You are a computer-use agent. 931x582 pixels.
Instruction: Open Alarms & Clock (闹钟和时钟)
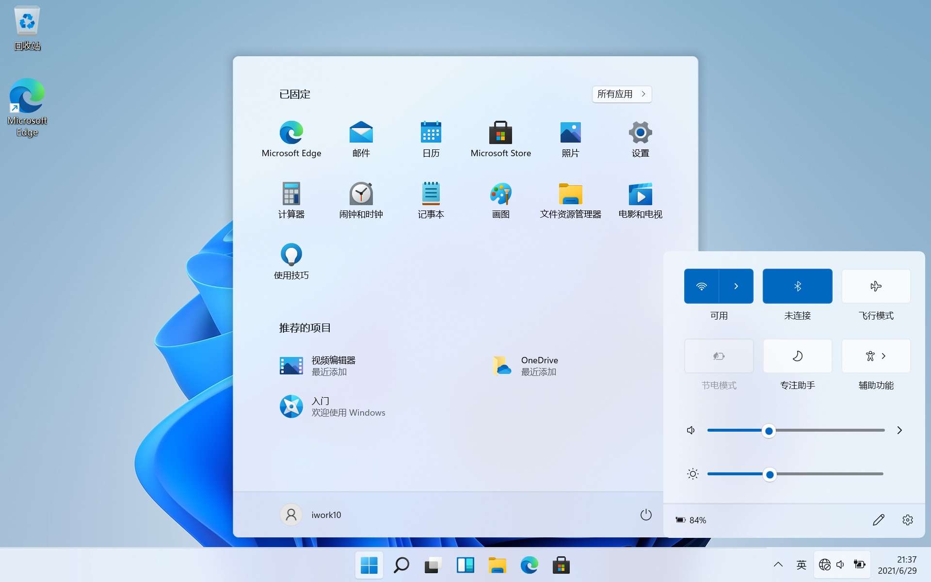[361, 200]
